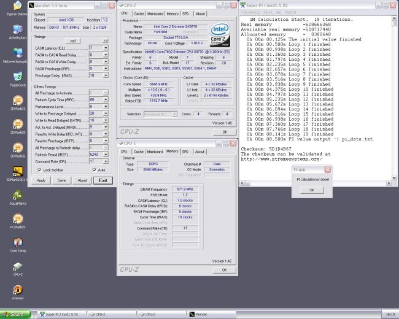Click the Super PI title bar icon
The width and height of the screenshot is (399, 319).
point(242,5)
